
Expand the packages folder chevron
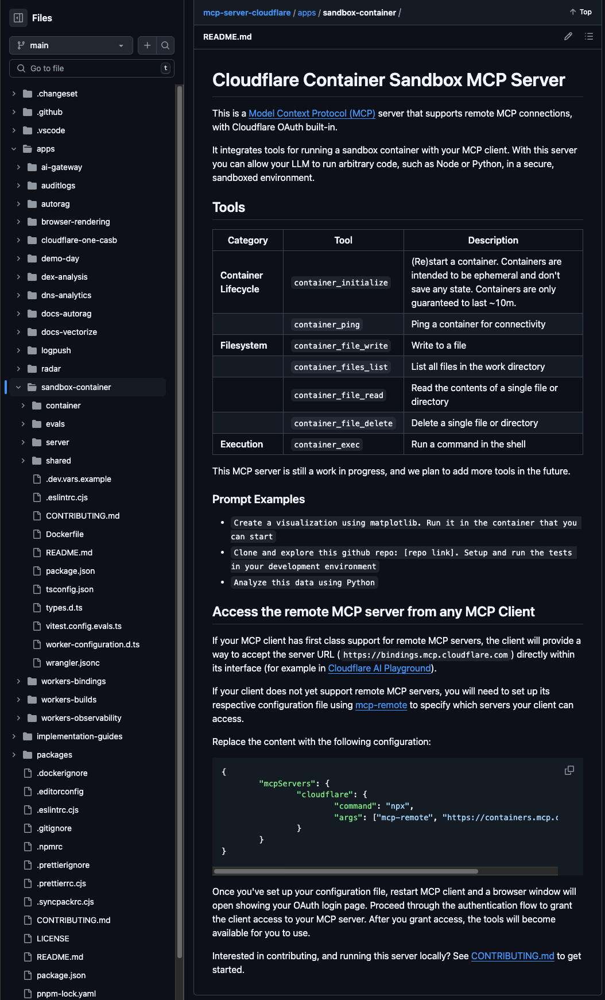click(x=14, y=755)
